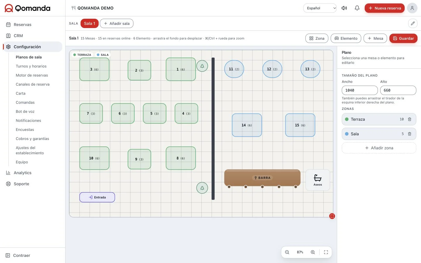Click the Qomanda logo
Image resolution: width=421 pixels, height=263 pixels.
tap(27, 8)
